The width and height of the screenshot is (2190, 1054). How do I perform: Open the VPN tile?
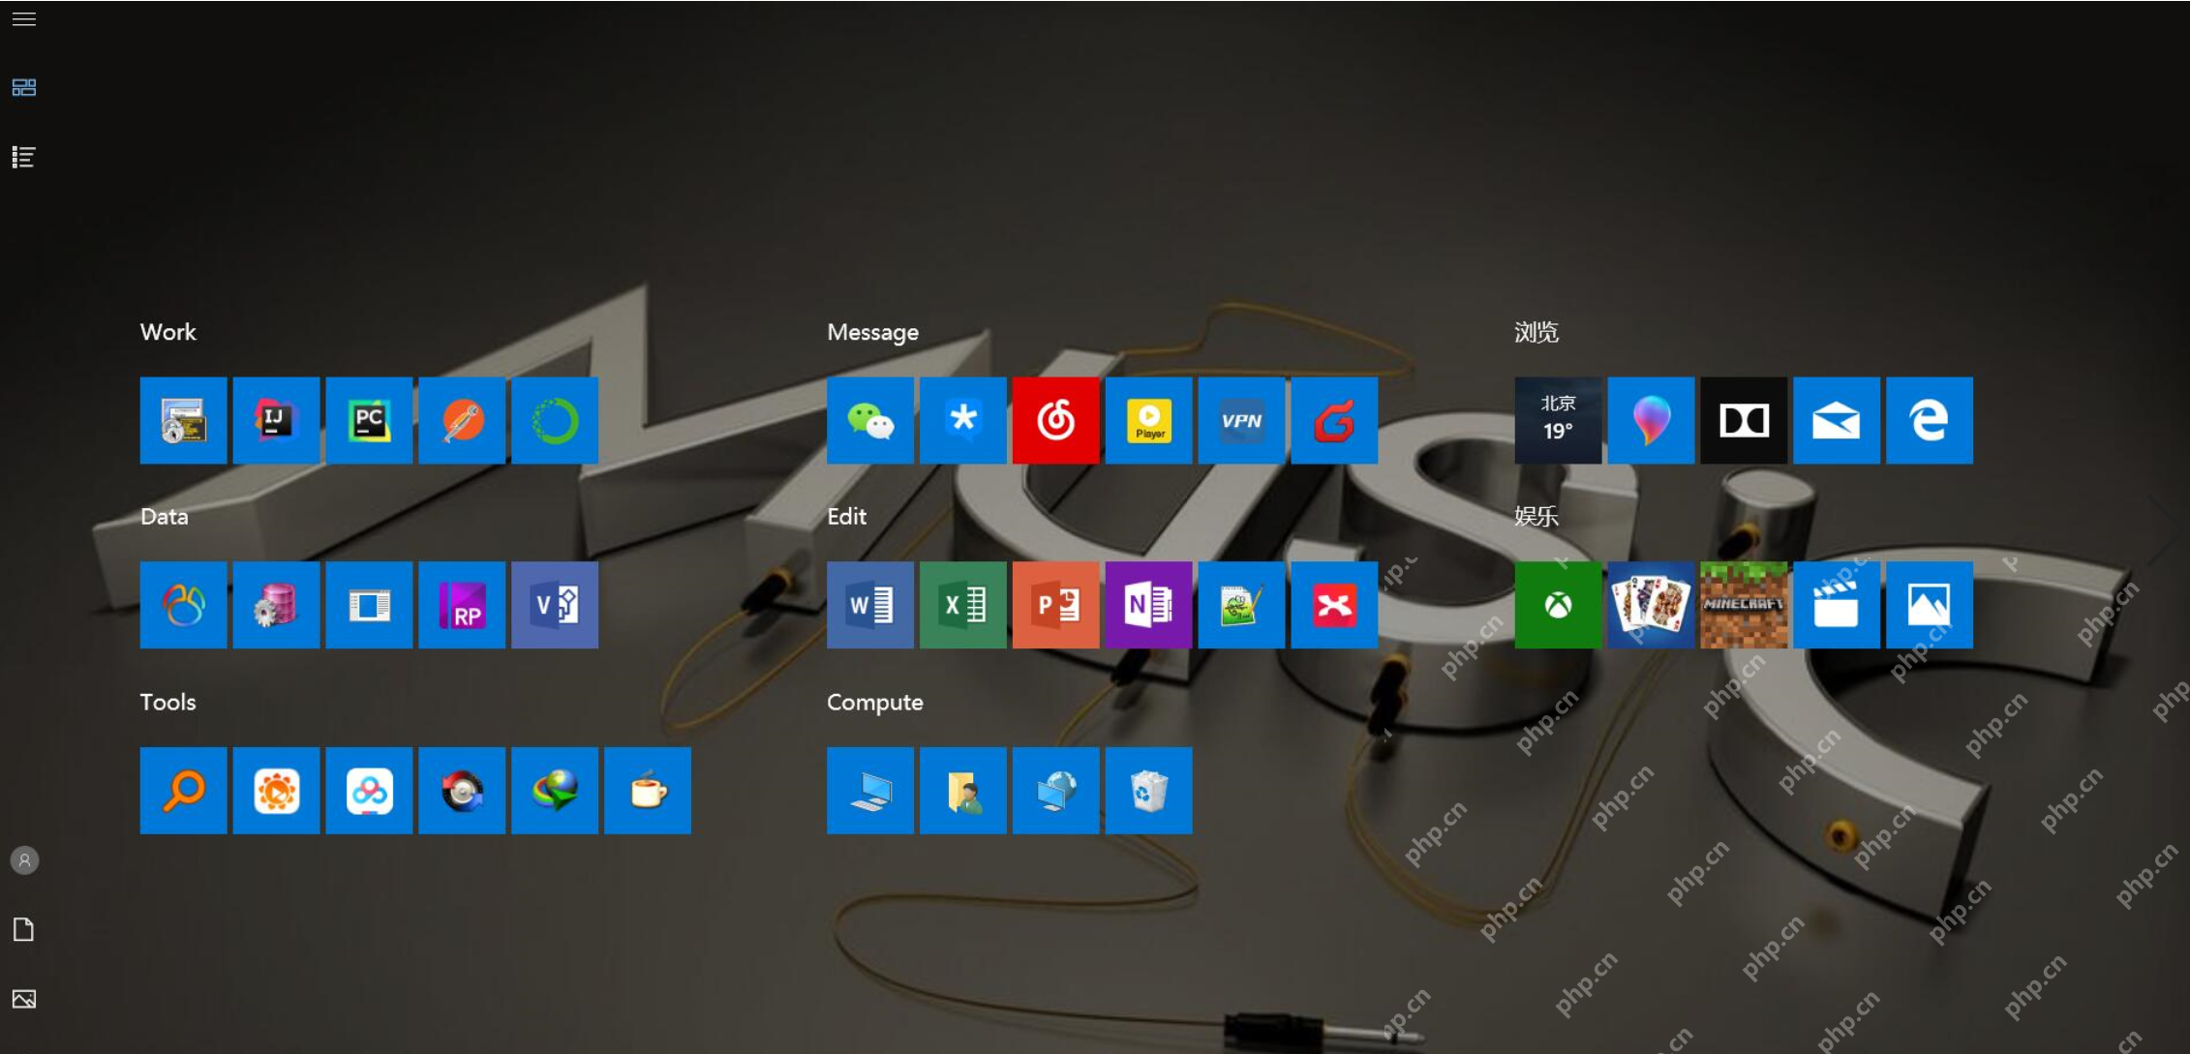pyautogui.click(x=1242, y=420)
